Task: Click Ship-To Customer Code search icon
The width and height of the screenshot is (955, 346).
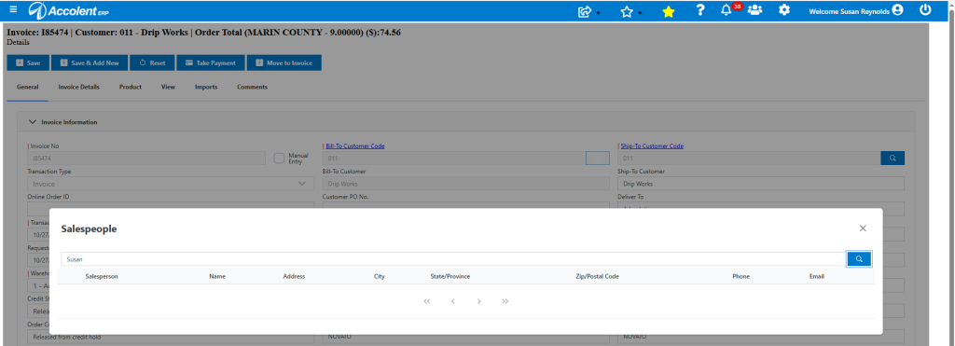Action: click(893, 159)
